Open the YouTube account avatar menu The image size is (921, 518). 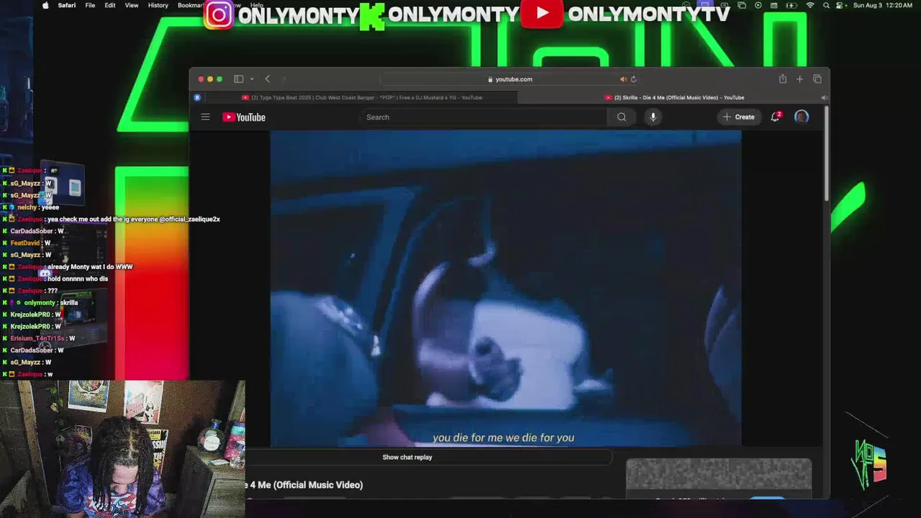point(801,117)
